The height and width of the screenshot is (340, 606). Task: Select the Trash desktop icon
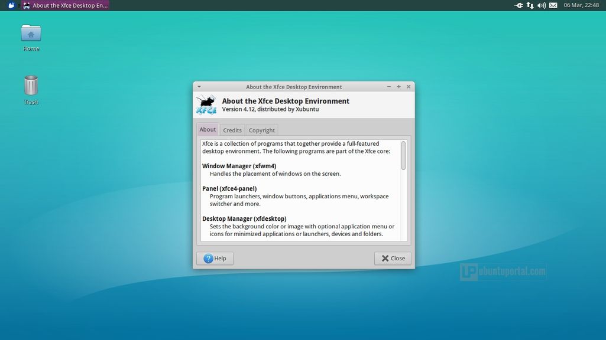coord(31,90)
